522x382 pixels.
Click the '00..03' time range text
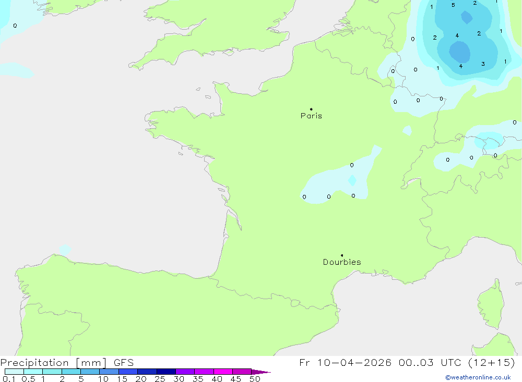416,363
